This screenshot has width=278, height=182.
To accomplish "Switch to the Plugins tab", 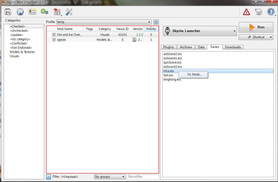I will point(169,47).
